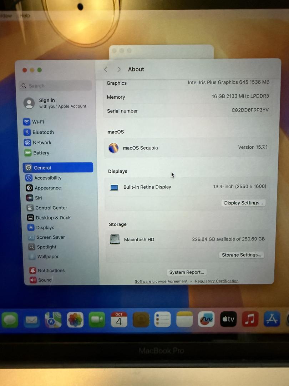
Task: Open Appearance settings
Action: [43, 188]
